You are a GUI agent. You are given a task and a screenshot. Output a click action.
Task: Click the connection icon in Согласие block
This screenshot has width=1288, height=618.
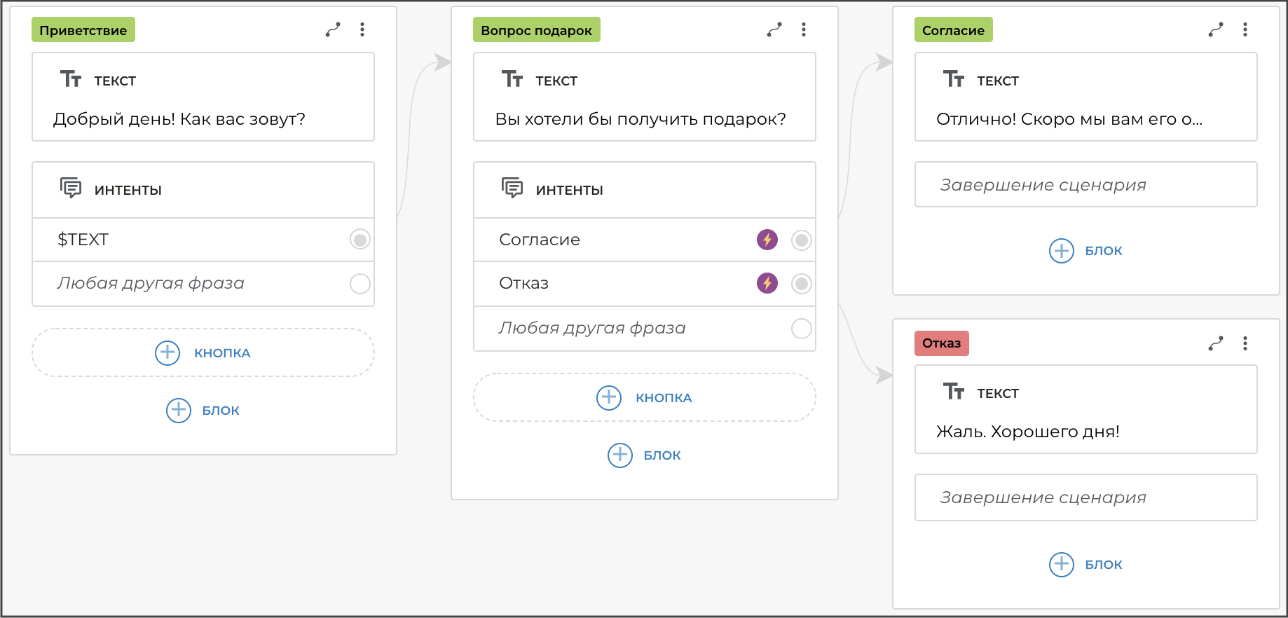click(1216, 29)
